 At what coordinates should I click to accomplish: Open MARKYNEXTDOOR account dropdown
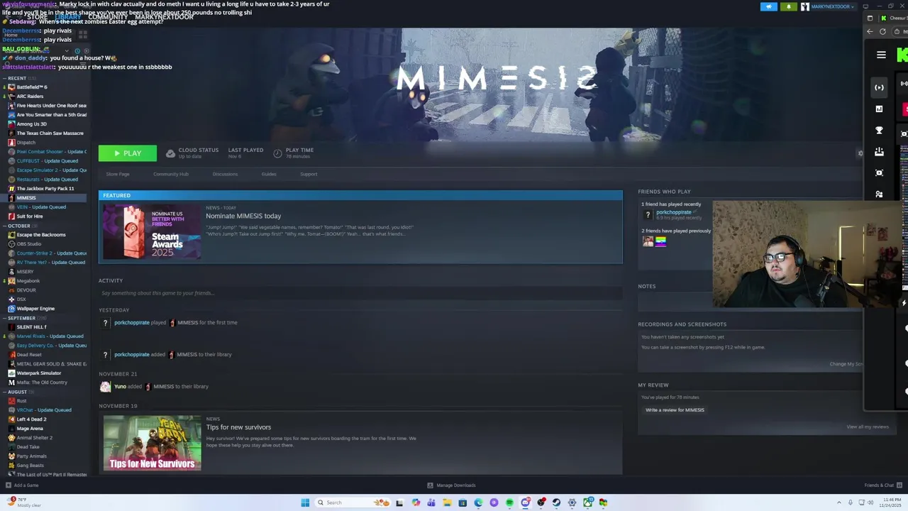click(830, 6)
